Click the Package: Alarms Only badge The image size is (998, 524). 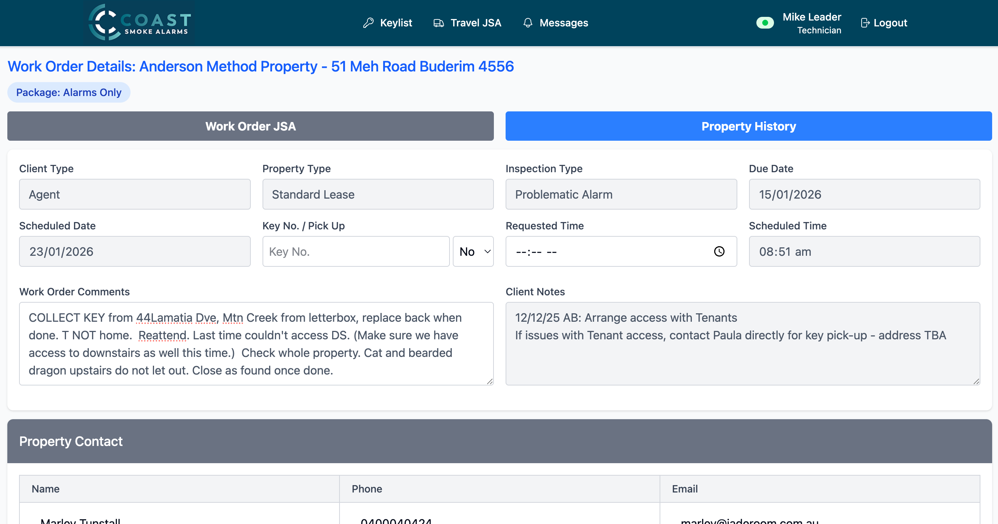[69, 93]
